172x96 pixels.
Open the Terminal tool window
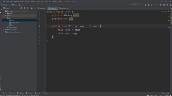(x=29, y=93)
